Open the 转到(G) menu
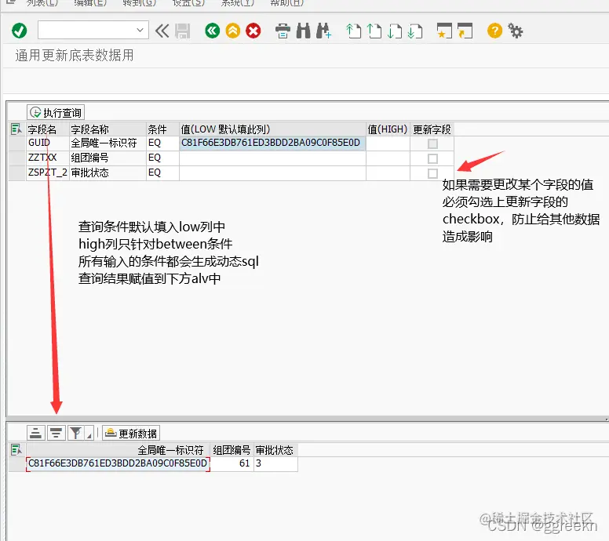 coord(139,2)
